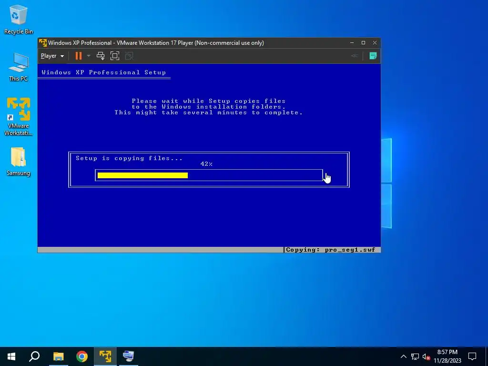This screenshot has width=488, height=366.
Task: Click the VMware logo in title bar
Action: click(x=43, y=42)
